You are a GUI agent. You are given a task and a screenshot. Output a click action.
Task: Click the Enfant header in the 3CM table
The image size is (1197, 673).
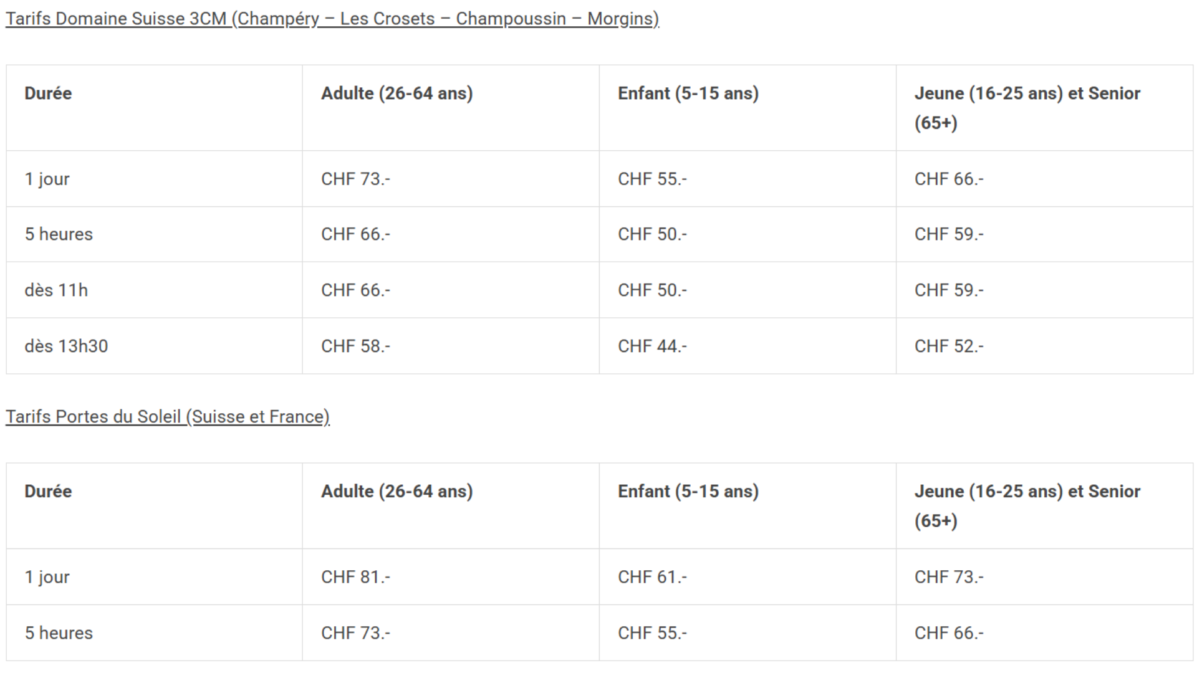(688, 93)
